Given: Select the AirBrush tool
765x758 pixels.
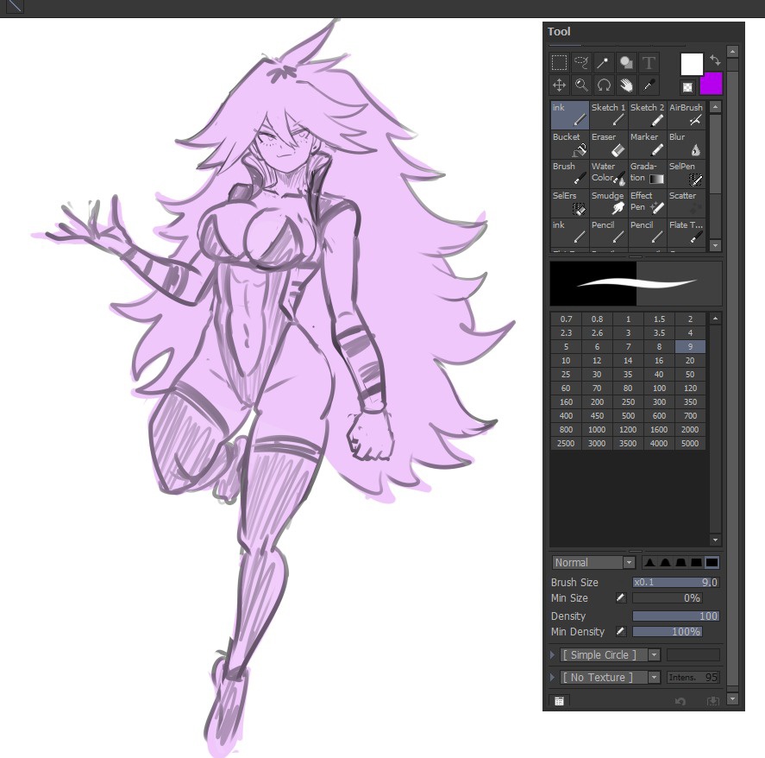Looking at the screenshot, I should 687,115.
